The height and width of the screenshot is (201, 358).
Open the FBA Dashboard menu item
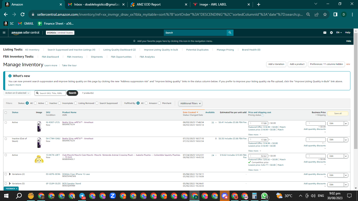click(50, 57)
